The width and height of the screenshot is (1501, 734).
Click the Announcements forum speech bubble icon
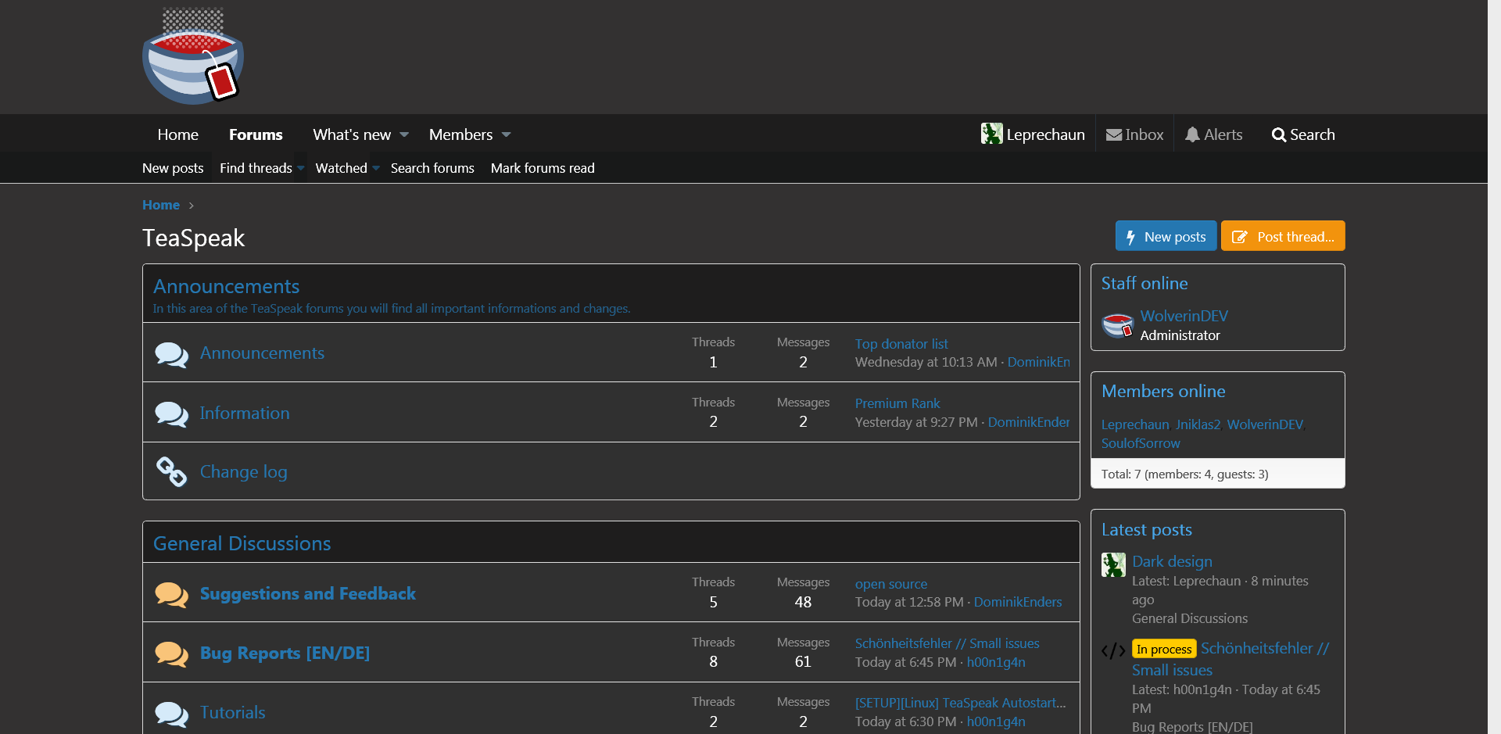pyautogui.click(x=171, y=354)
